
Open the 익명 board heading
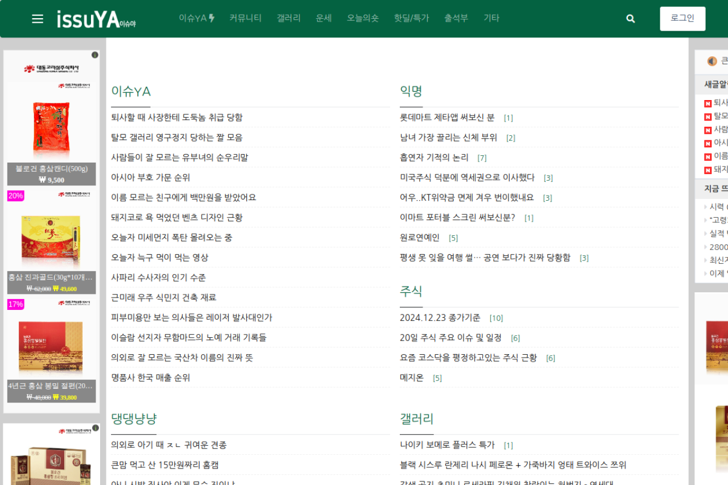point(411,91)
